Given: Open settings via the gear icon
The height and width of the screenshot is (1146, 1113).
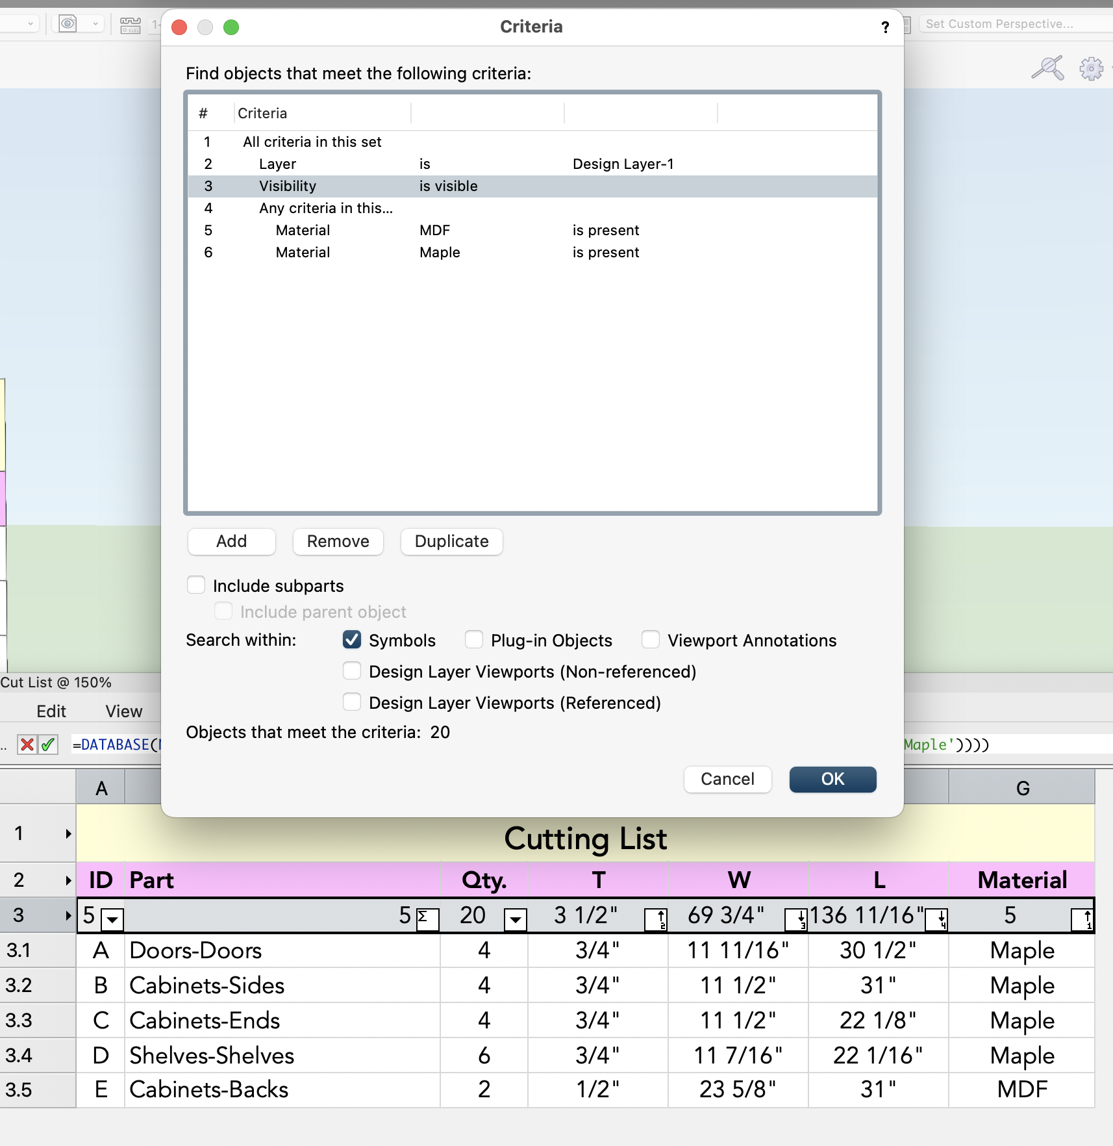Looking at the screenshot, I should tap(1091, 67).
